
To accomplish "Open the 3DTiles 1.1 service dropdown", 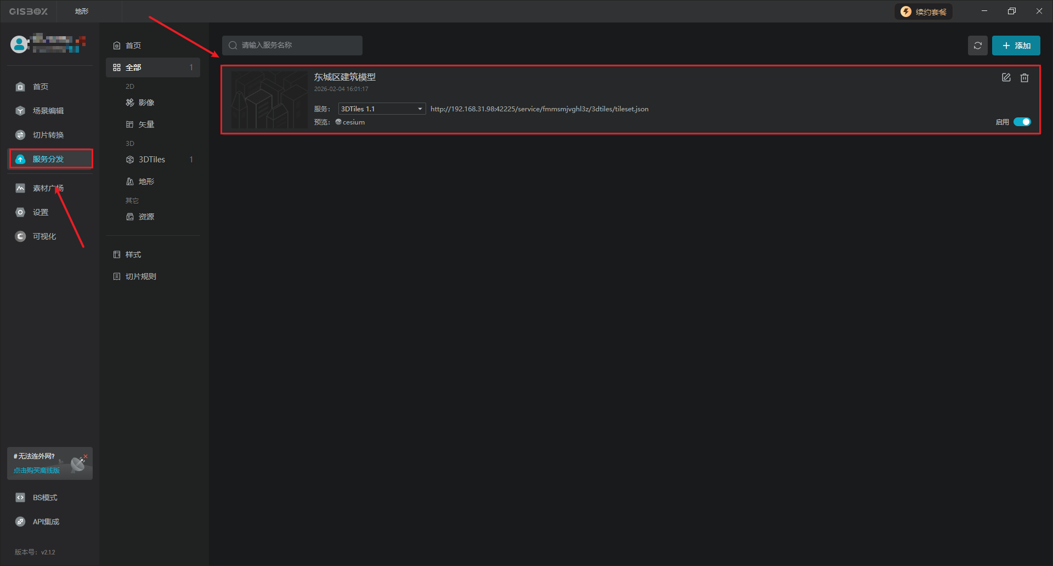I will pos(382,109).
